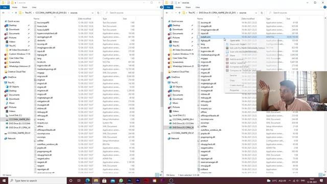Select Local Disk (C:) in left sidebar
This screenshot has width=327, height=184.
click(15, 116)
